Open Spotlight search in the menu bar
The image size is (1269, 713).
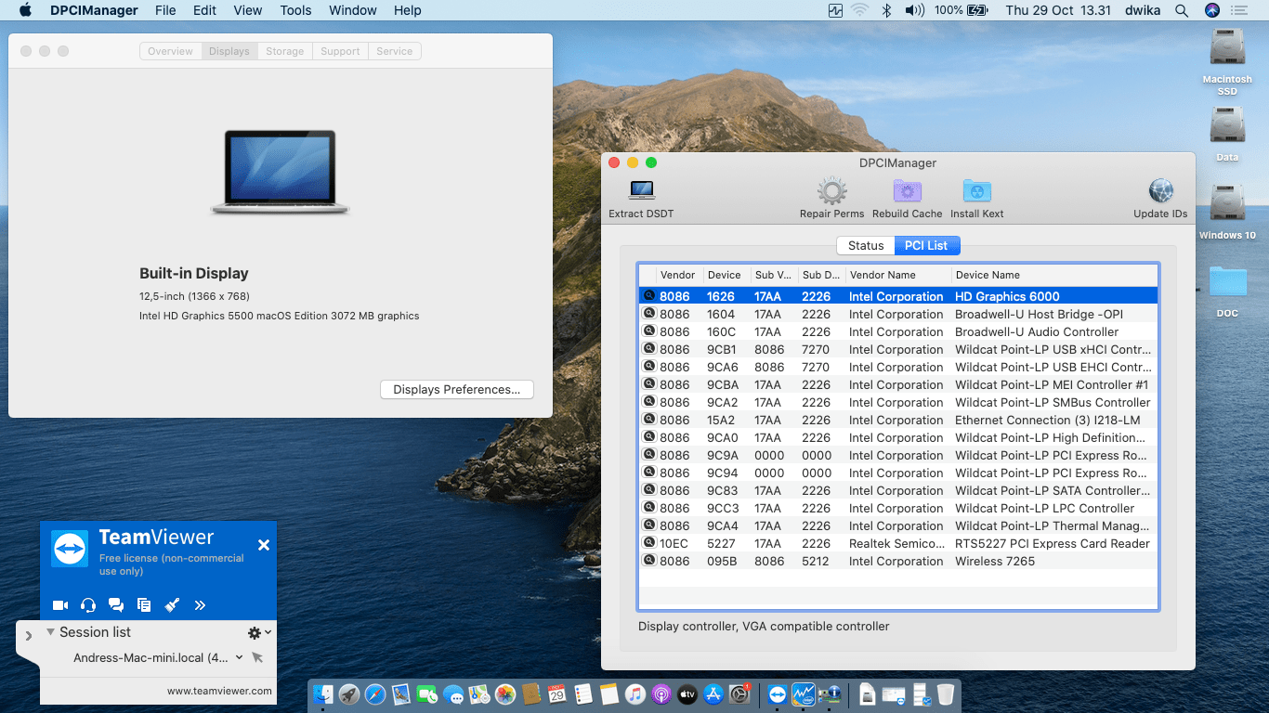pos(1182,10)
